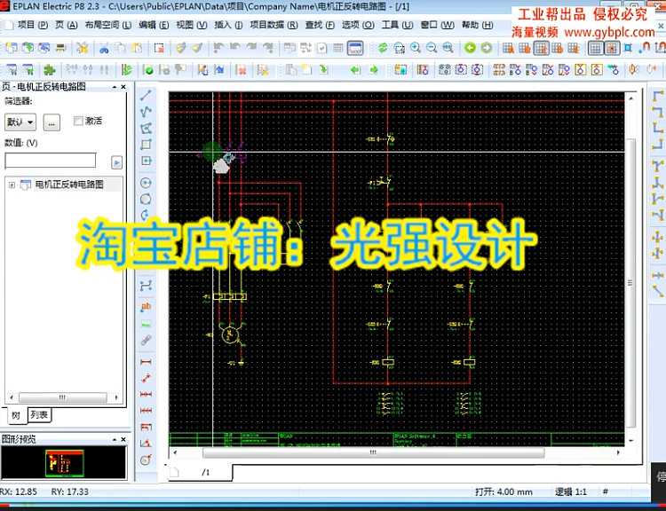The height and width of the screenshot is (511, 666).
Task: Select the Radius dimension tool
Action: pyautogui.click(x=146, y=460)
